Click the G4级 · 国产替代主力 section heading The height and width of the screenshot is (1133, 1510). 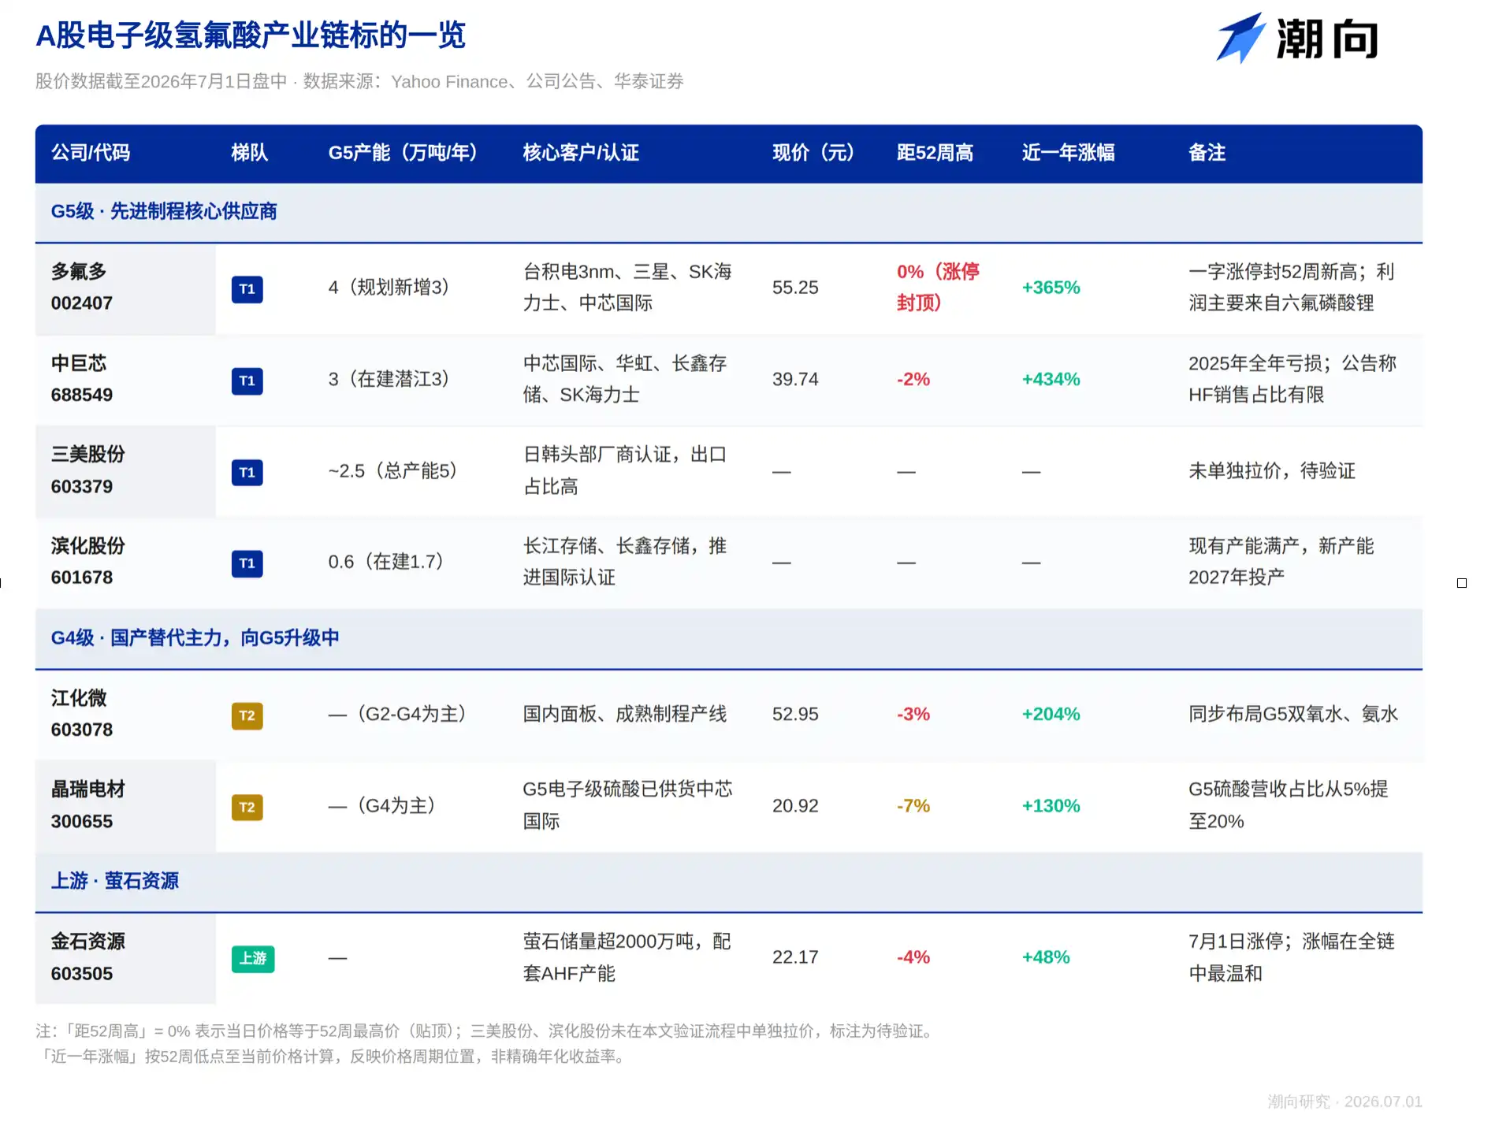(x=195, y=637)
